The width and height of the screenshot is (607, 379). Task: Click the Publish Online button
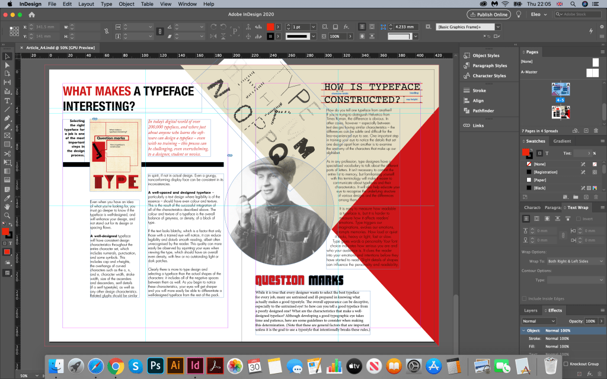click(x=489, y=14)
